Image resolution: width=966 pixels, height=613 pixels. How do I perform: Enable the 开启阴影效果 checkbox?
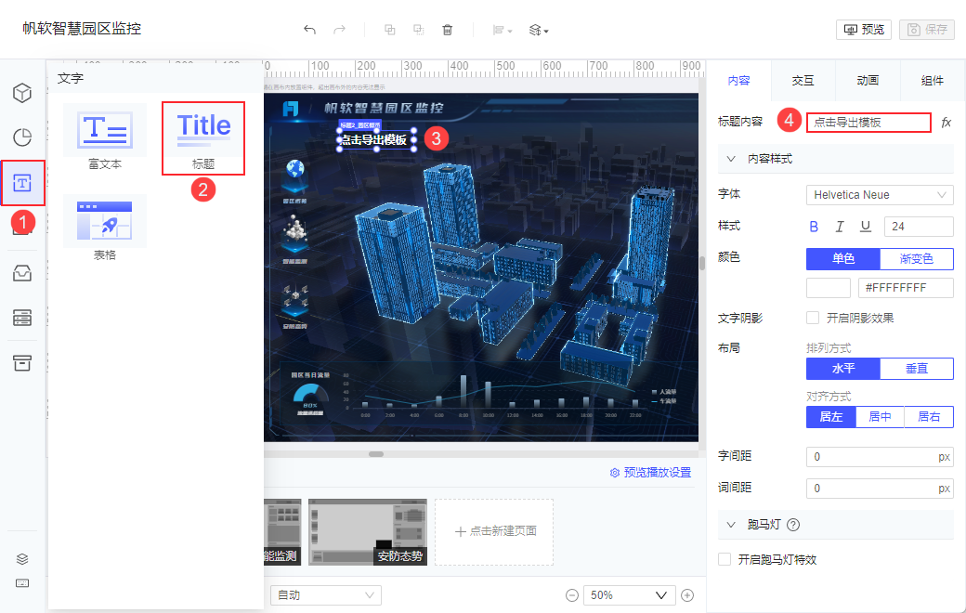814,318
